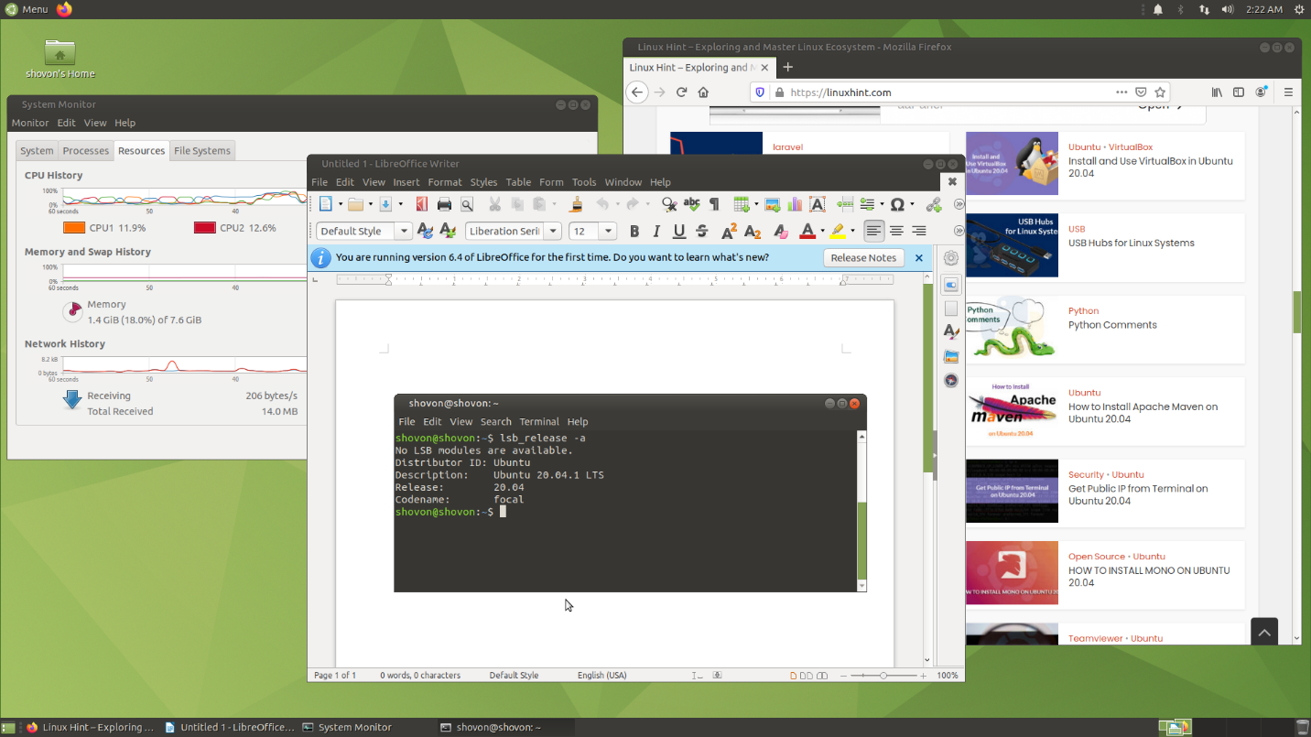Image resolution: width=1311 pixels, height=737 pixels.
Task: Toggle Italic text formatting
Action: pyautogui.click(x=655, y=232)
